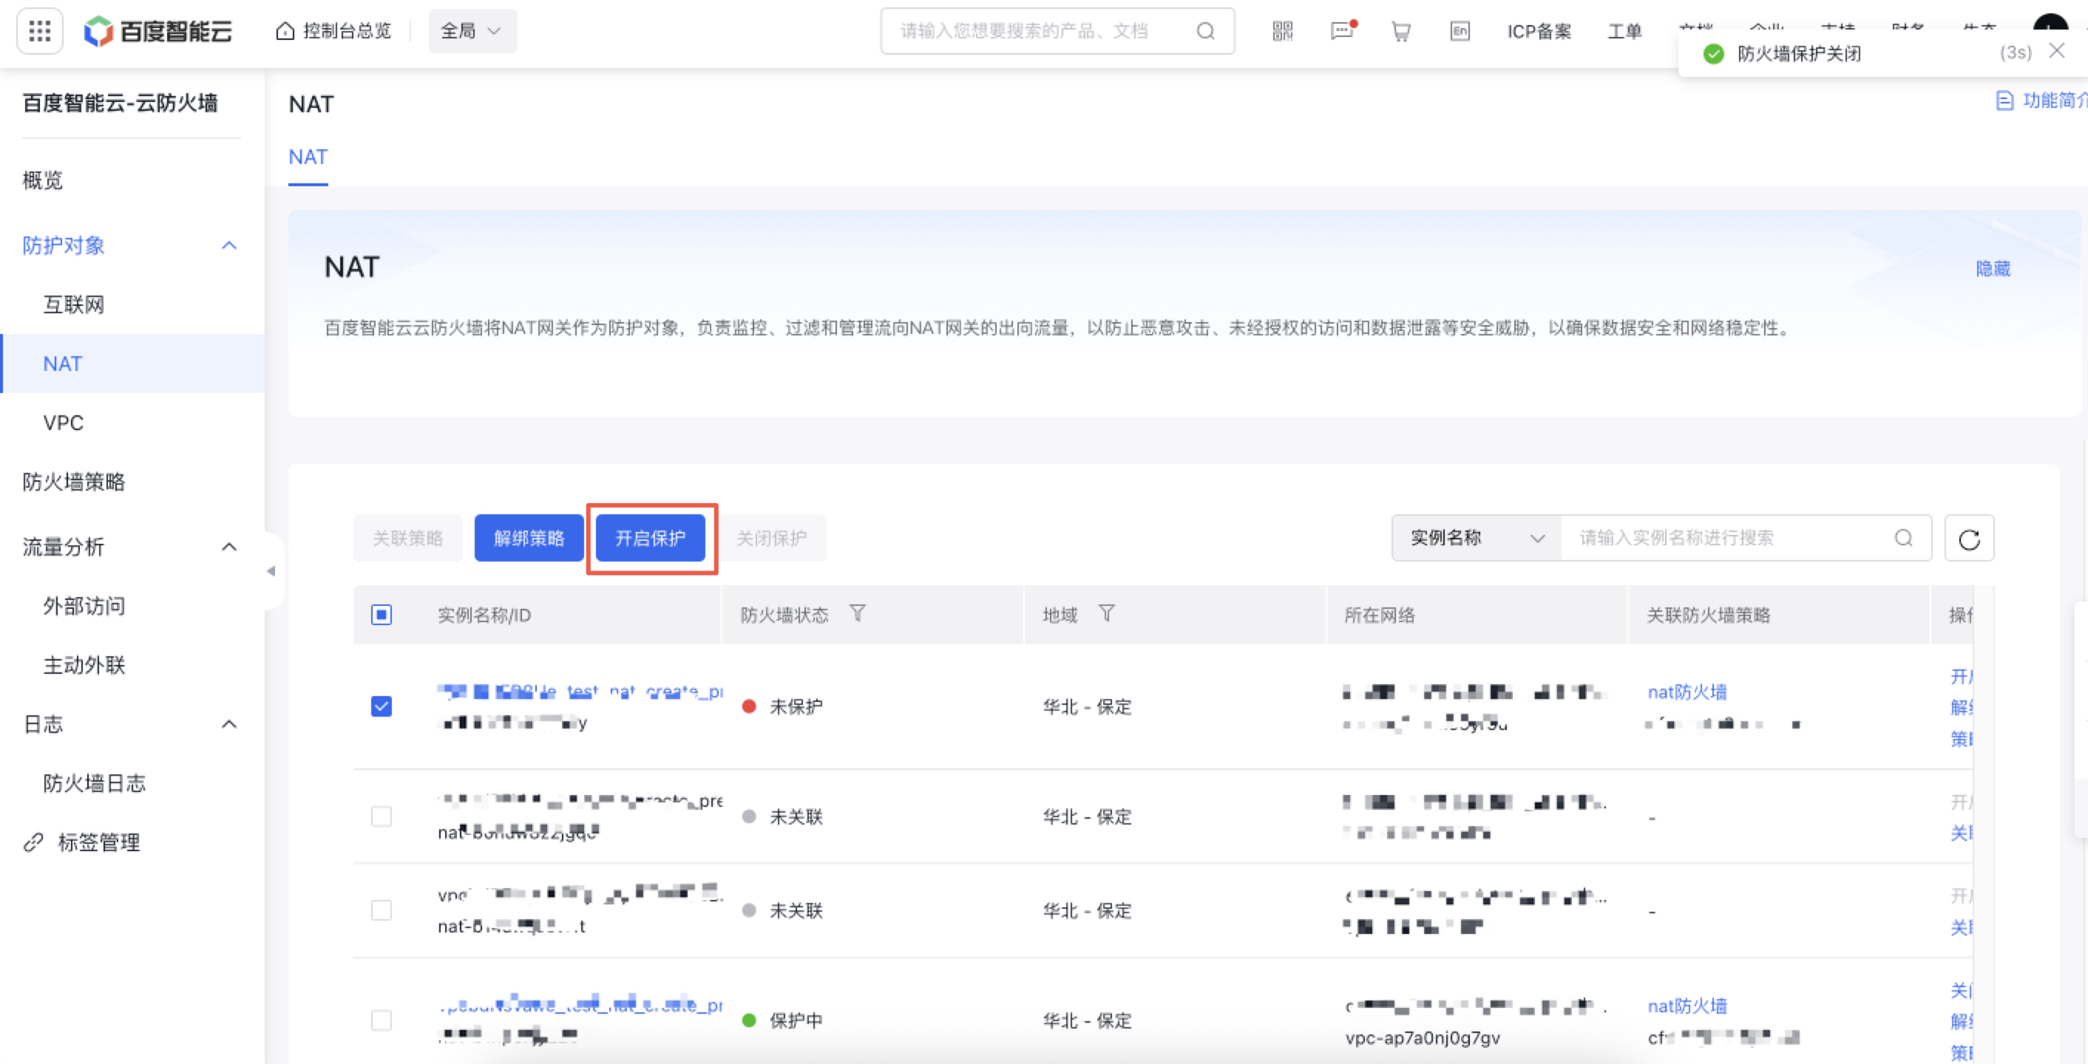This screenshot has height=1064, width=2088.
Task: Click the refresh icon beside search box
Action: click(x=1969, y=539)
